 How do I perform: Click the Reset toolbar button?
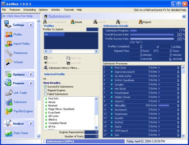(76, 22)
